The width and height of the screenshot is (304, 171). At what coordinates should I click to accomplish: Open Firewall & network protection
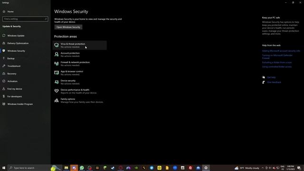tap(80, 64)
